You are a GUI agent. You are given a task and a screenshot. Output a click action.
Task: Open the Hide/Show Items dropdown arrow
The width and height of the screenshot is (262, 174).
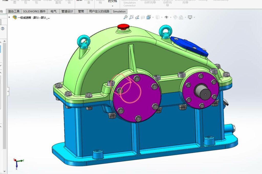170,17
